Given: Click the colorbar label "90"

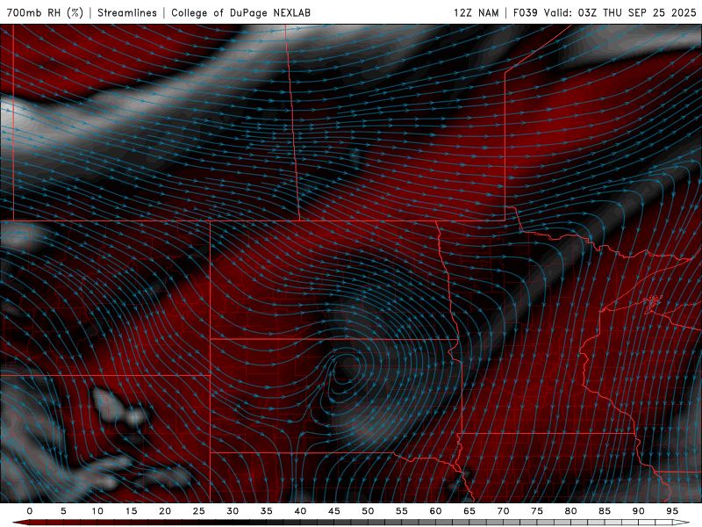Looking at the screenshot, I should pyautogui.click(x=638, y=511).
